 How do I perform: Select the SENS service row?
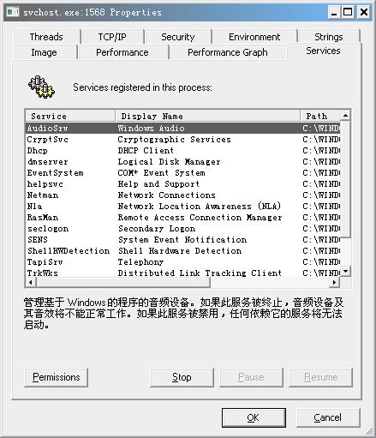pos(183,240)
